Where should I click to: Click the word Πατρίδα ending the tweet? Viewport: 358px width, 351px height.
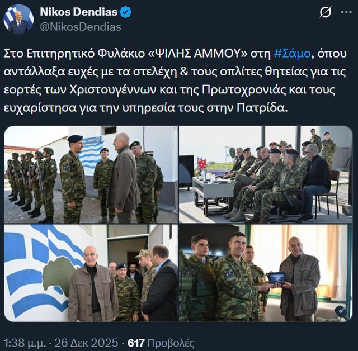pos(261,108)
